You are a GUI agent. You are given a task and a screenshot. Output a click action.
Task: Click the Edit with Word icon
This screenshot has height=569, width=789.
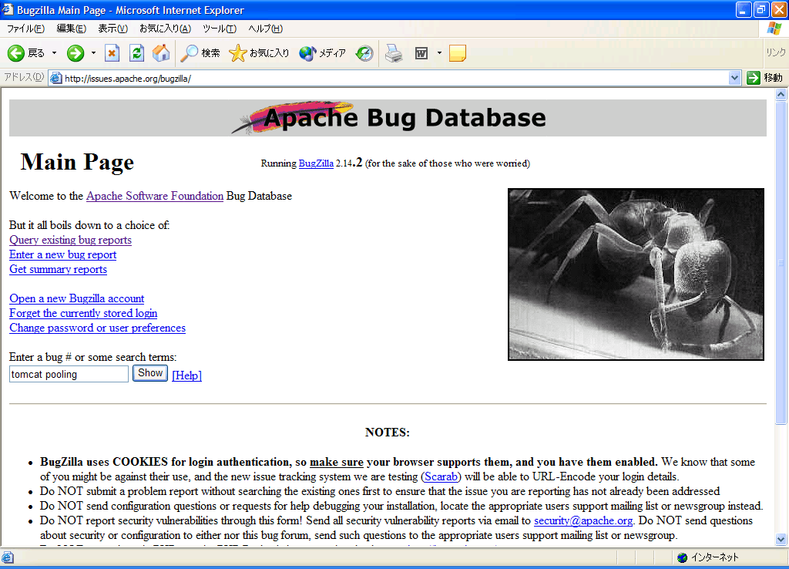421,53
